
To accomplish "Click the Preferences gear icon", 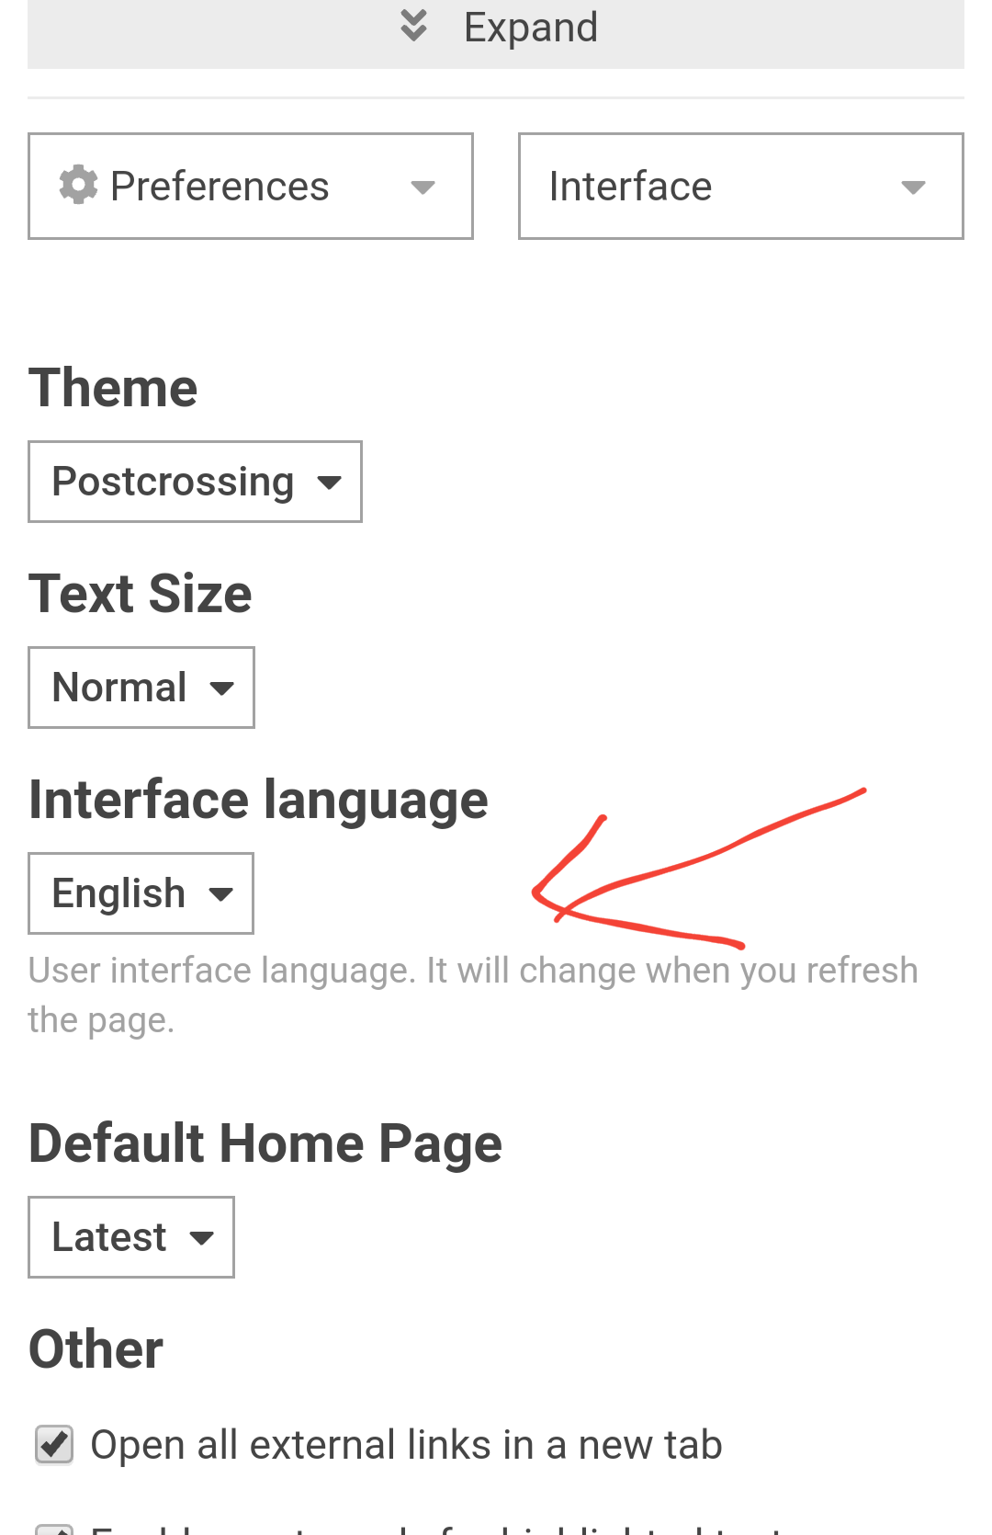I will 79,185.
